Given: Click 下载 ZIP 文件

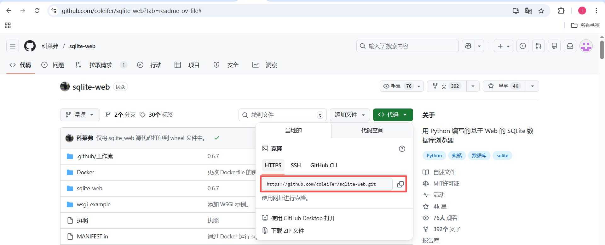Looking at the screenshot, I should [283, 231].
